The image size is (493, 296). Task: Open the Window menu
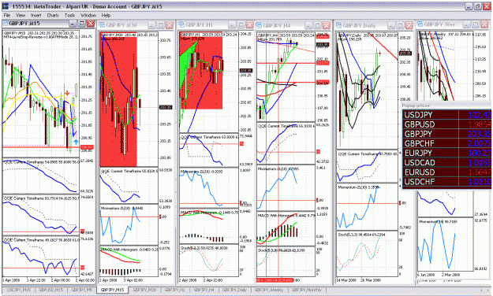point(88,15)
